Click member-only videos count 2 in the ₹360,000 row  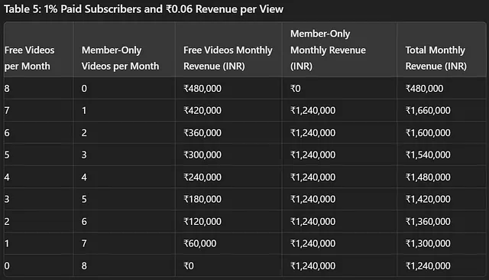(84, 132)
